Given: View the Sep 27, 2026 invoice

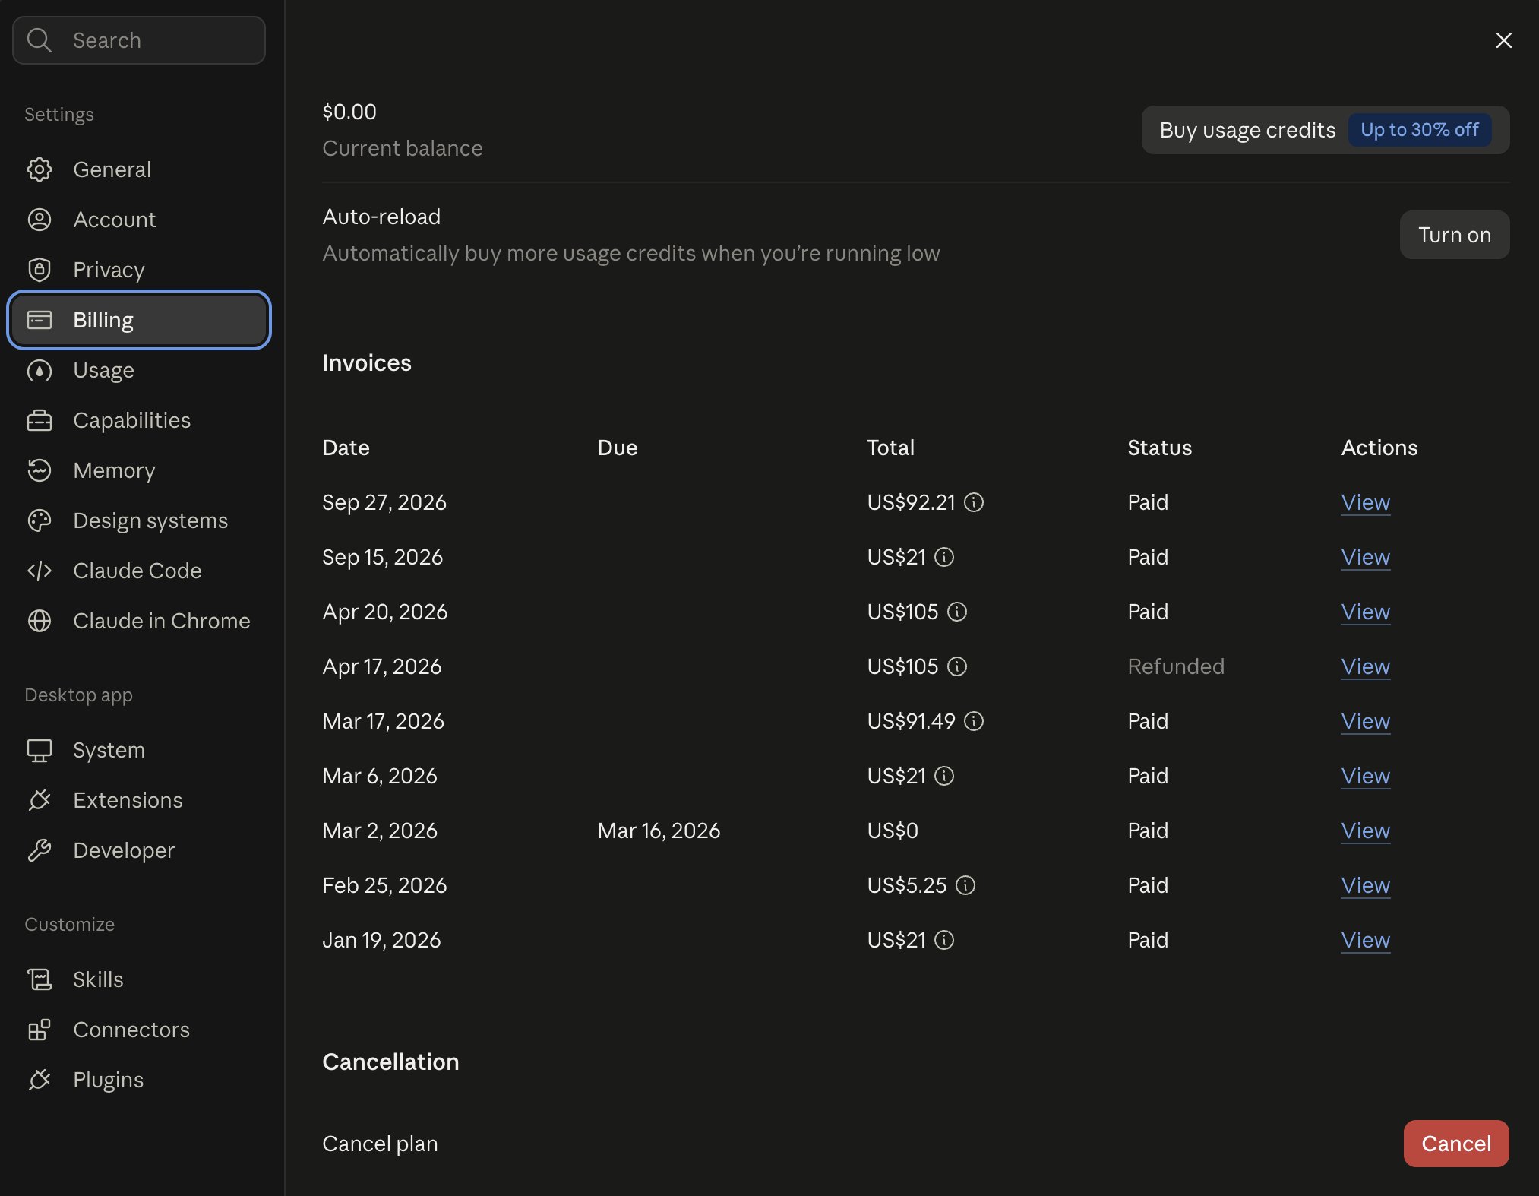Looking at the screenshot, I should [1366, 502].
